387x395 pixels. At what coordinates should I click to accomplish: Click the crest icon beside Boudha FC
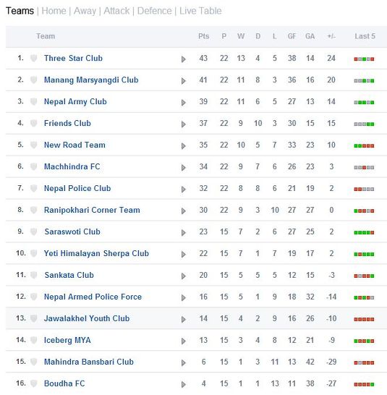[33, 383]
